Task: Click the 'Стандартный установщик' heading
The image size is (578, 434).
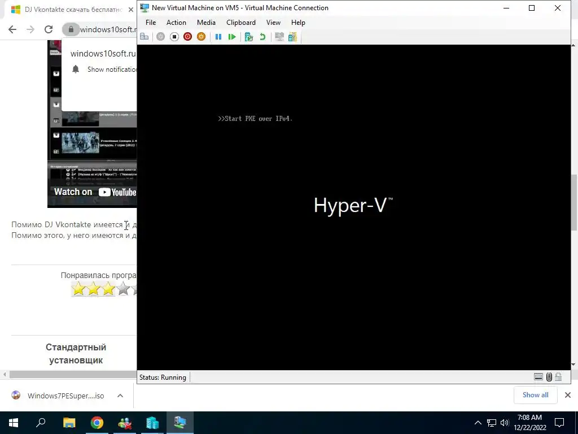Action: coord(76,354)
